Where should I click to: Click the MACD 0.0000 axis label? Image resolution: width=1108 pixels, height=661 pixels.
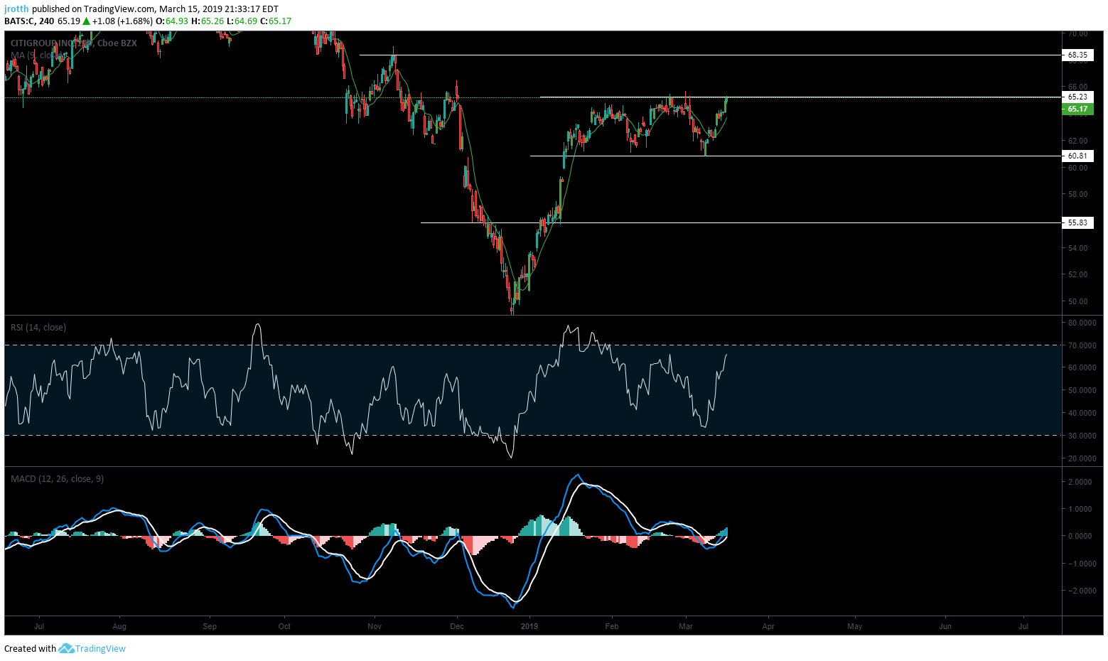pyautogui.click(x=1080, y=536)
